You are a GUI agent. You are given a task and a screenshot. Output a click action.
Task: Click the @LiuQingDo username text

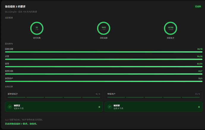(11, 12)
